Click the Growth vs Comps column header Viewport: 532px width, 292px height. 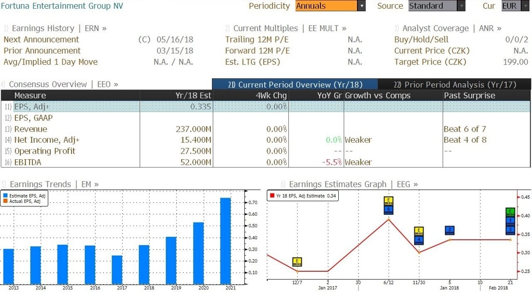coord(393,95)
